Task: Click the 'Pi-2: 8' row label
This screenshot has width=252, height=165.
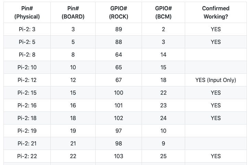Action: 27,55
